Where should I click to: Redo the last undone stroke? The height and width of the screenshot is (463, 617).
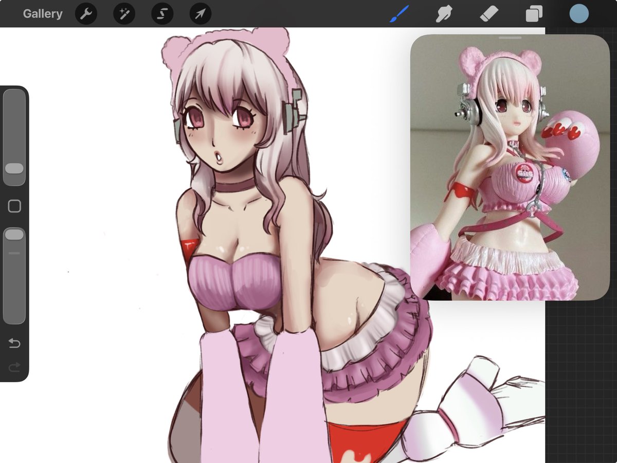[14, 366]
